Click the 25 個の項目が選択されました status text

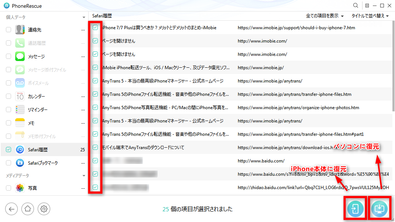(x=197, y=209)
